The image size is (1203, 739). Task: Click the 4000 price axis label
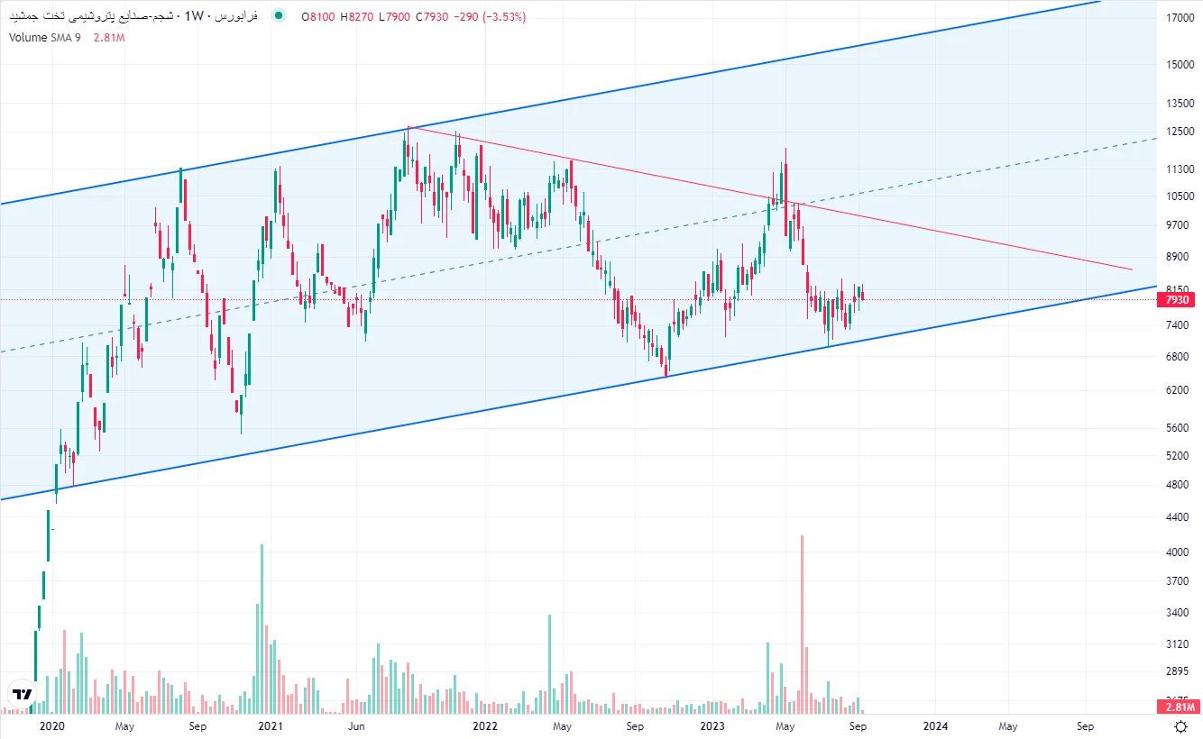click(1180, 552)
